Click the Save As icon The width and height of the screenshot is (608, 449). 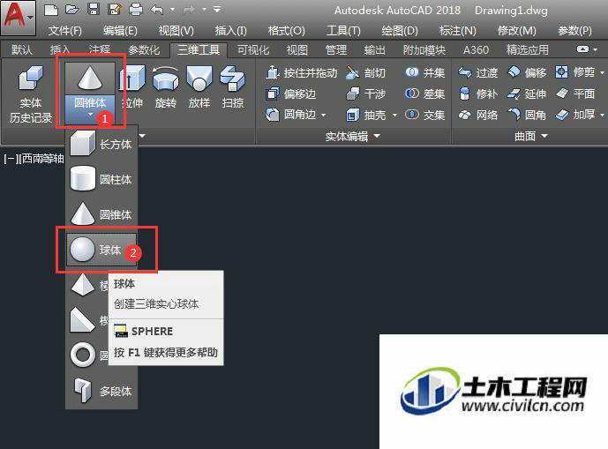click(x=115, y=10)
